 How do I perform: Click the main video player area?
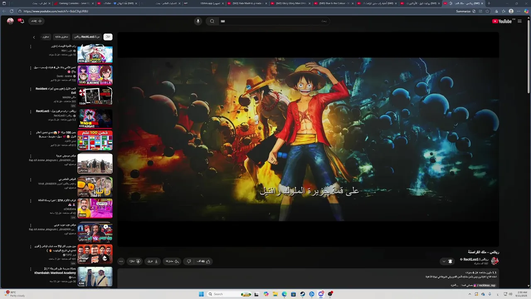tap(308, 140)
